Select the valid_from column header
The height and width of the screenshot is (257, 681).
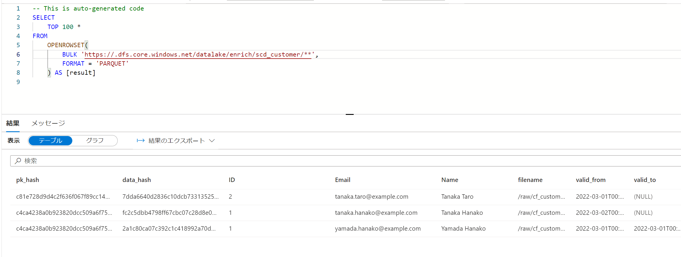(591, 180)
